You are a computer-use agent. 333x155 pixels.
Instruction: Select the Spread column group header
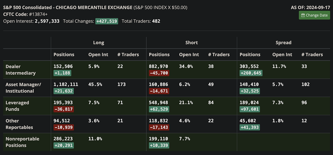tap(283, 43)
